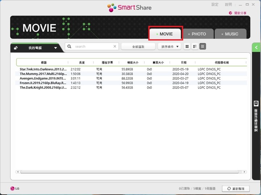Viewport: 261px width, 195px height.
Task: Sort by 長度 column header
Action: pos(82,62)
